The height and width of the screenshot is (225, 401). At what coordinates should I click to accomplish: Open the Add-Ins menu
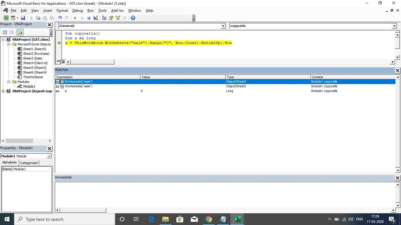point(117,10)
